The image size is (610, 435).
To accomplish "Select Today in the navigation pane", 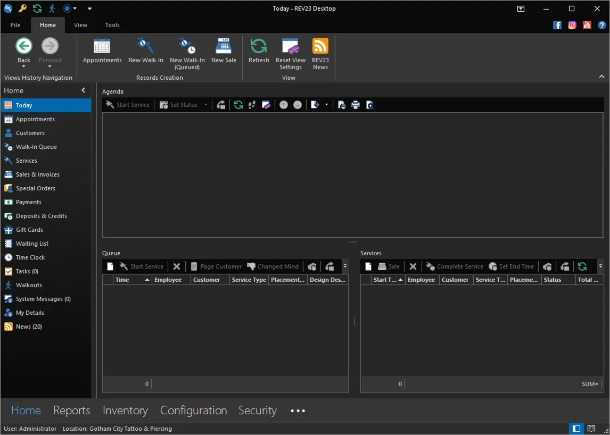I will [x=46, y=105].
